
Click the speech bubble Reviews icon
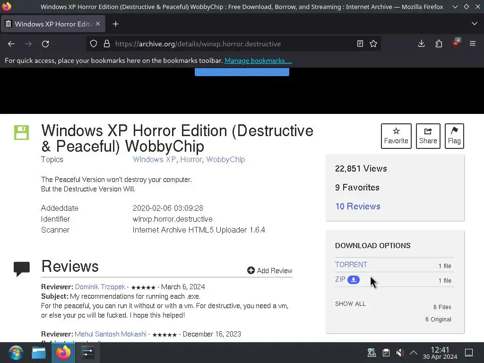click(22, 269)
